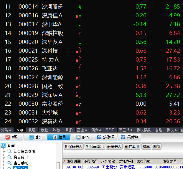This screenshot has height=169, width=183.
Task: Select the 信用 trading tab
Action: pos(59,137)
